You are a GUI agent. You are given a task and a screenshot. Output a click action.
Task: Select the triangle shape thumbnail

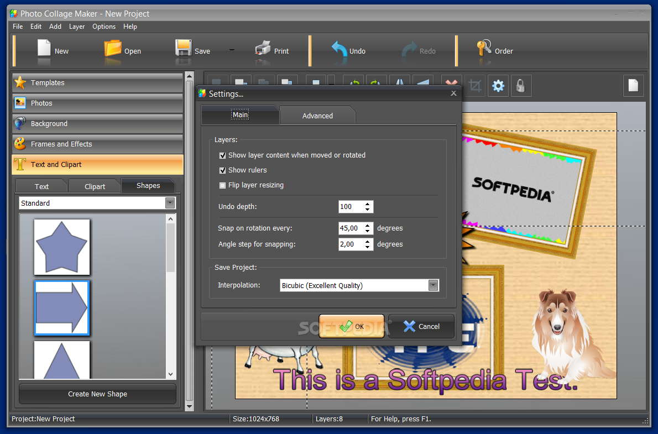[62, 360]
